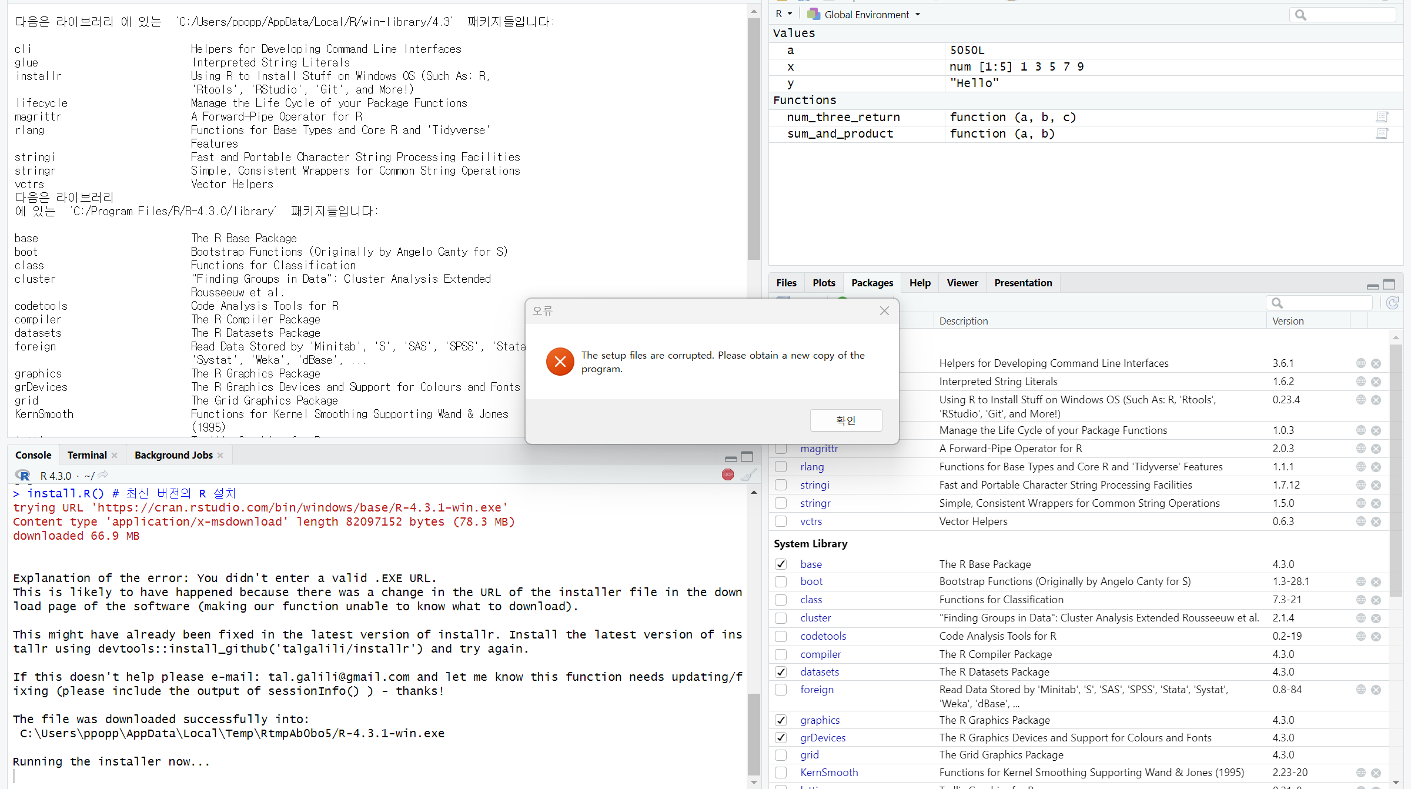The width and height of the screenshot is (1411, 789).
Task: View source of sum_and_product function
Action: point(1382,133)
